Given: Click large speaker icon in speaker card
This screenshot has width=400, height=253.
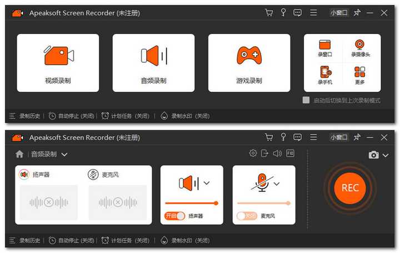Looking at the screenshot, I should pyautogui.click(x=189, y=183).
